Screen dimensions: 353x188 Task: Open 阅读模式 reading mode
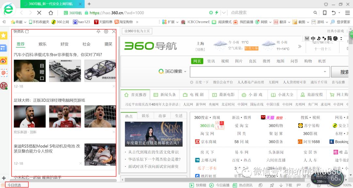pos(222,22)
